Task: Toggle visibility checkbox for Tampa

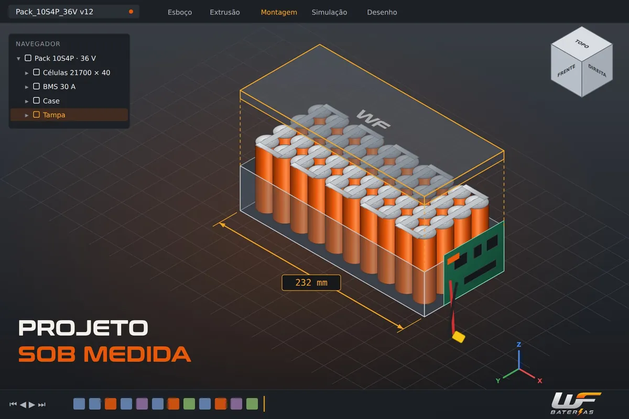Action: 37,115
